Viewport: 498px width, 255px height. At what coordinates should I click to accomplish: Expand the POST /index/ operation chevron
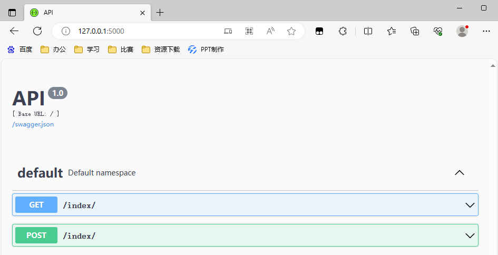coord(470,236)
